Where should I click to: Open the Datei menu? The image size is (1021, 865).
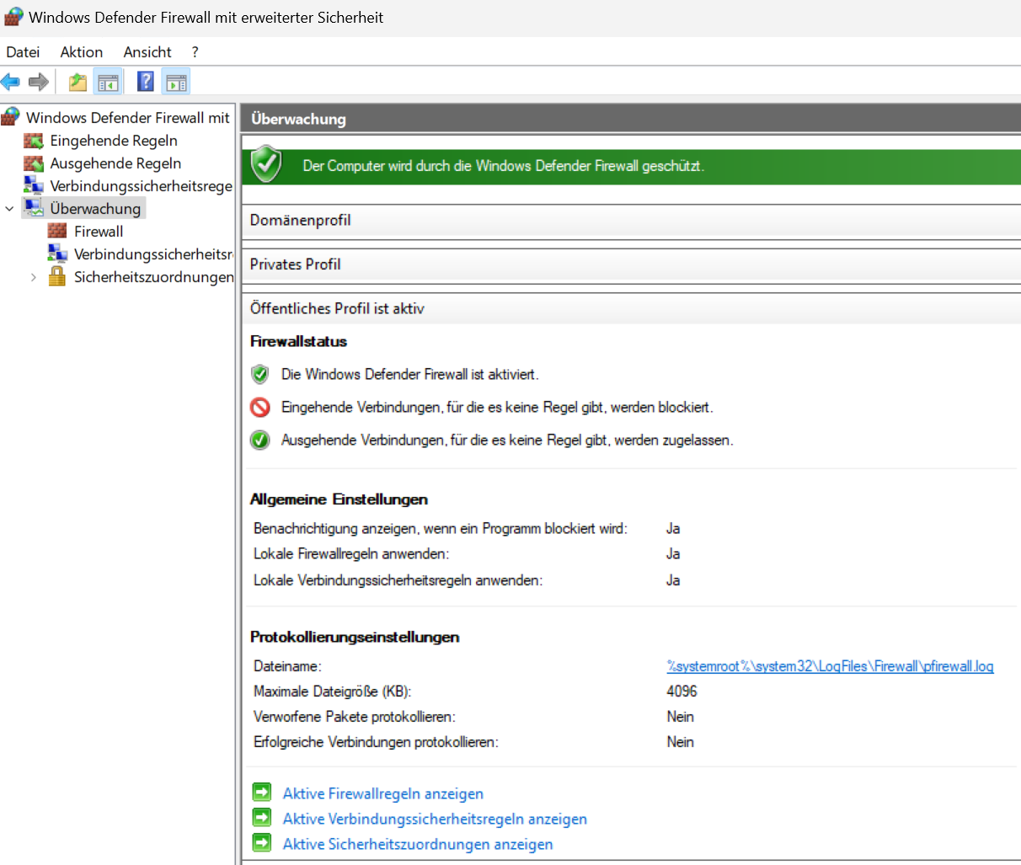[23, 52]
